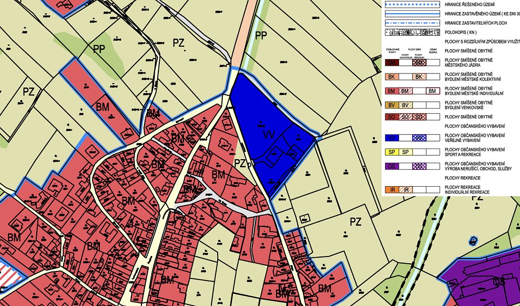Click the crosshatched purple OS legend swatch

pos(419,166)
